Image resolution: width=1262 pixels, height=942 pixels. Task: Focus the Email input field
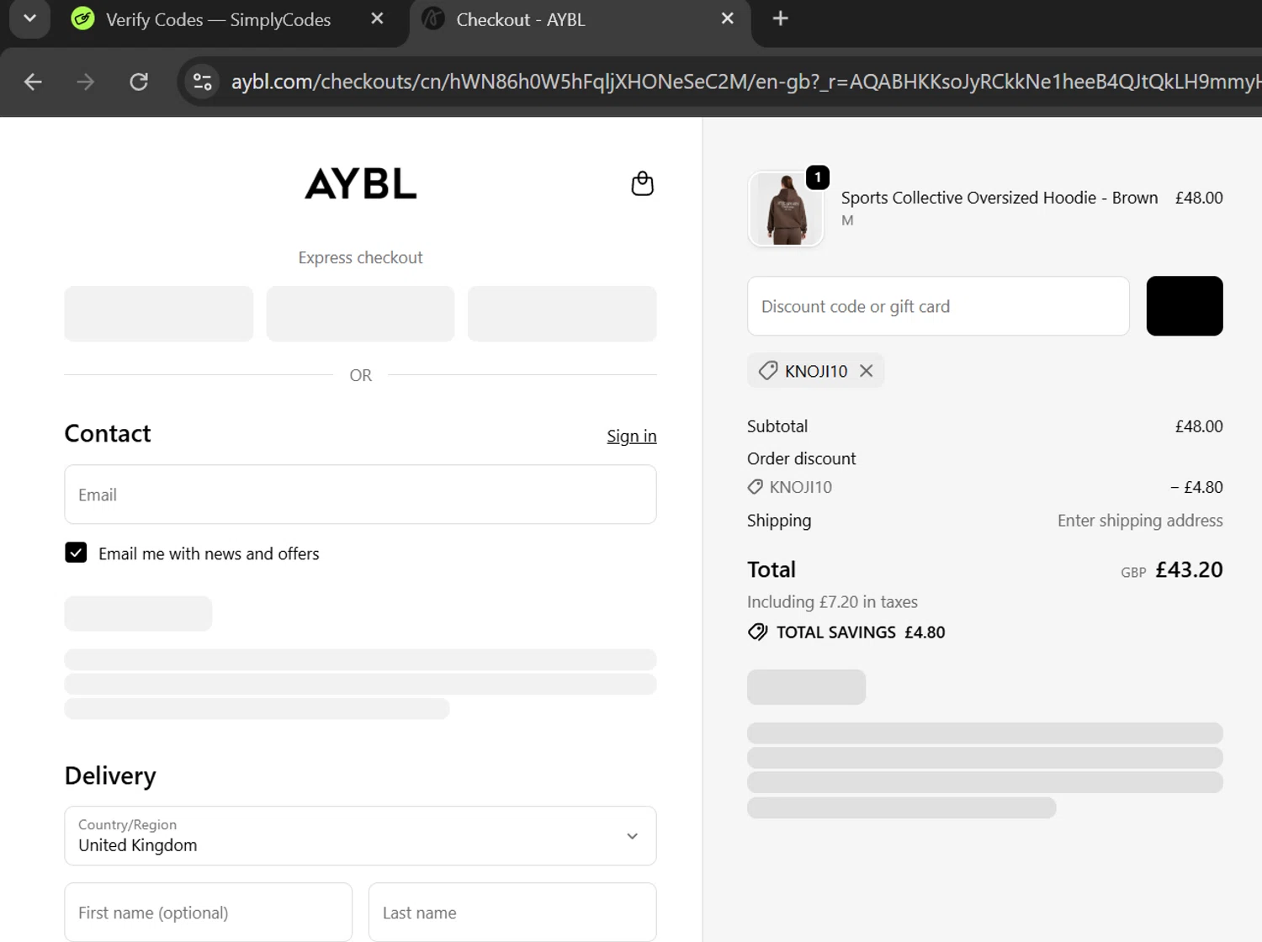point(360,495)
